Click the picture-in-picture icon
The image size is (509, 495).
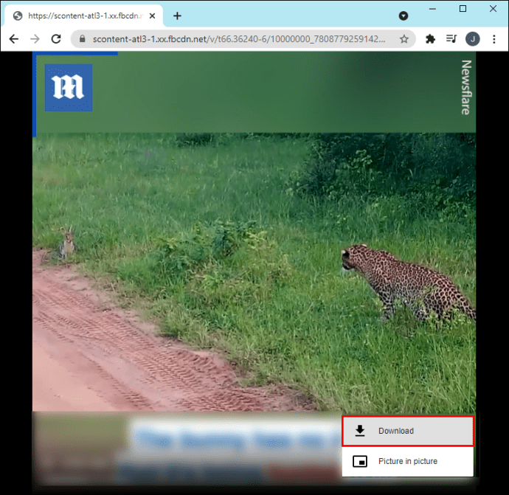point(360,461)
